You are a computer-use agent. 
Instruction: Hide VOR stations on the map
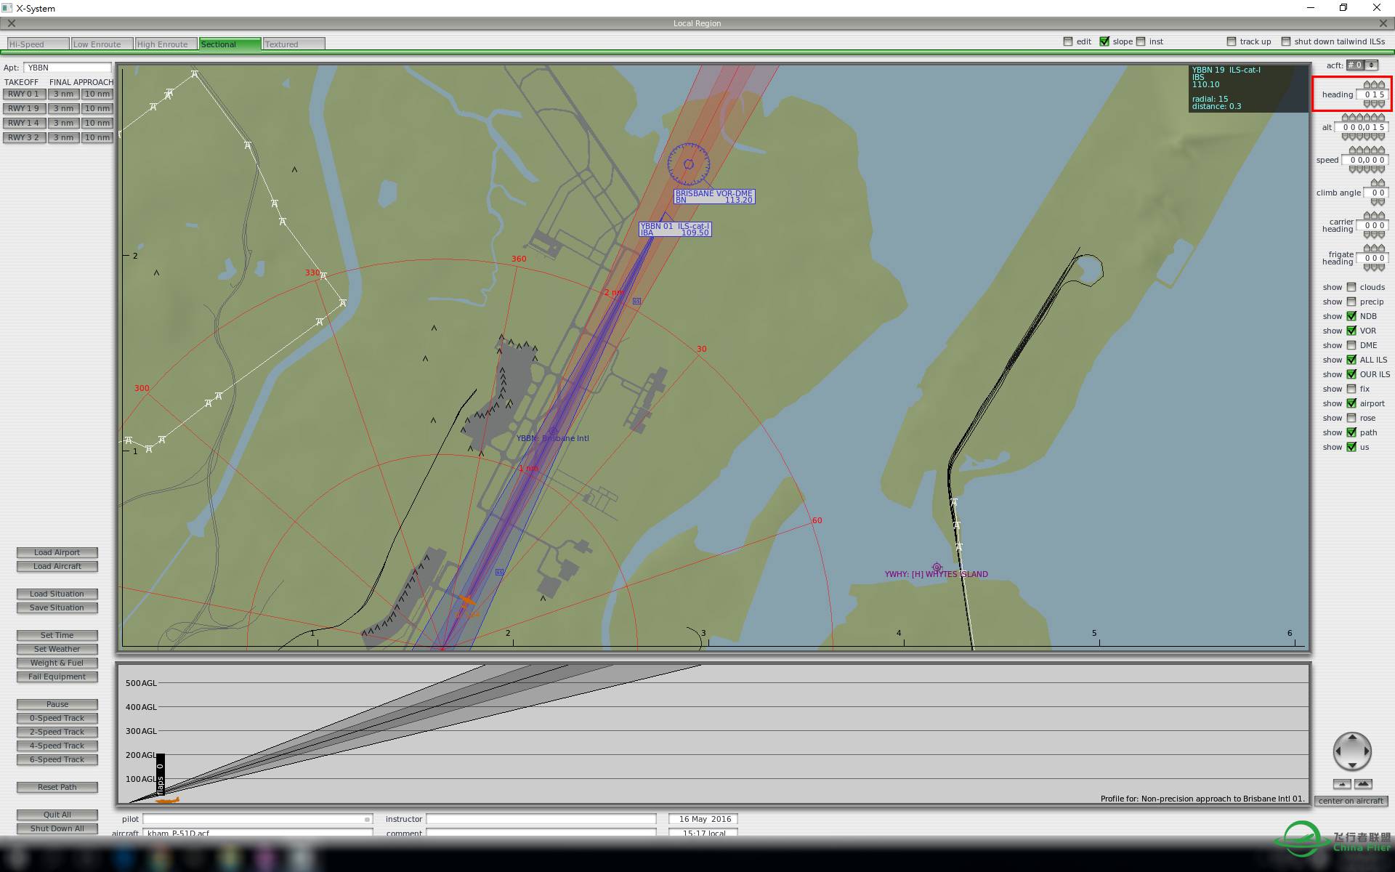(1351, 331)
